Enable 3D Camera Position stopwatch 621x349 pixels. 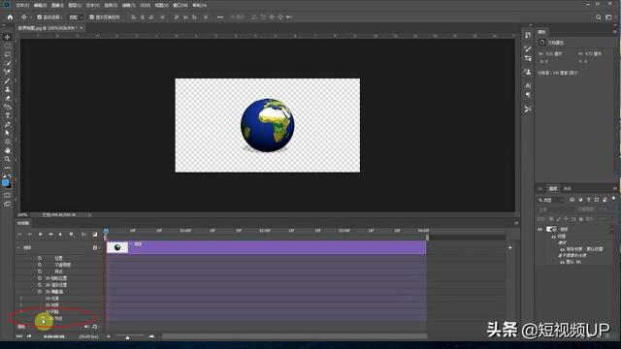[x=40, y=278]
